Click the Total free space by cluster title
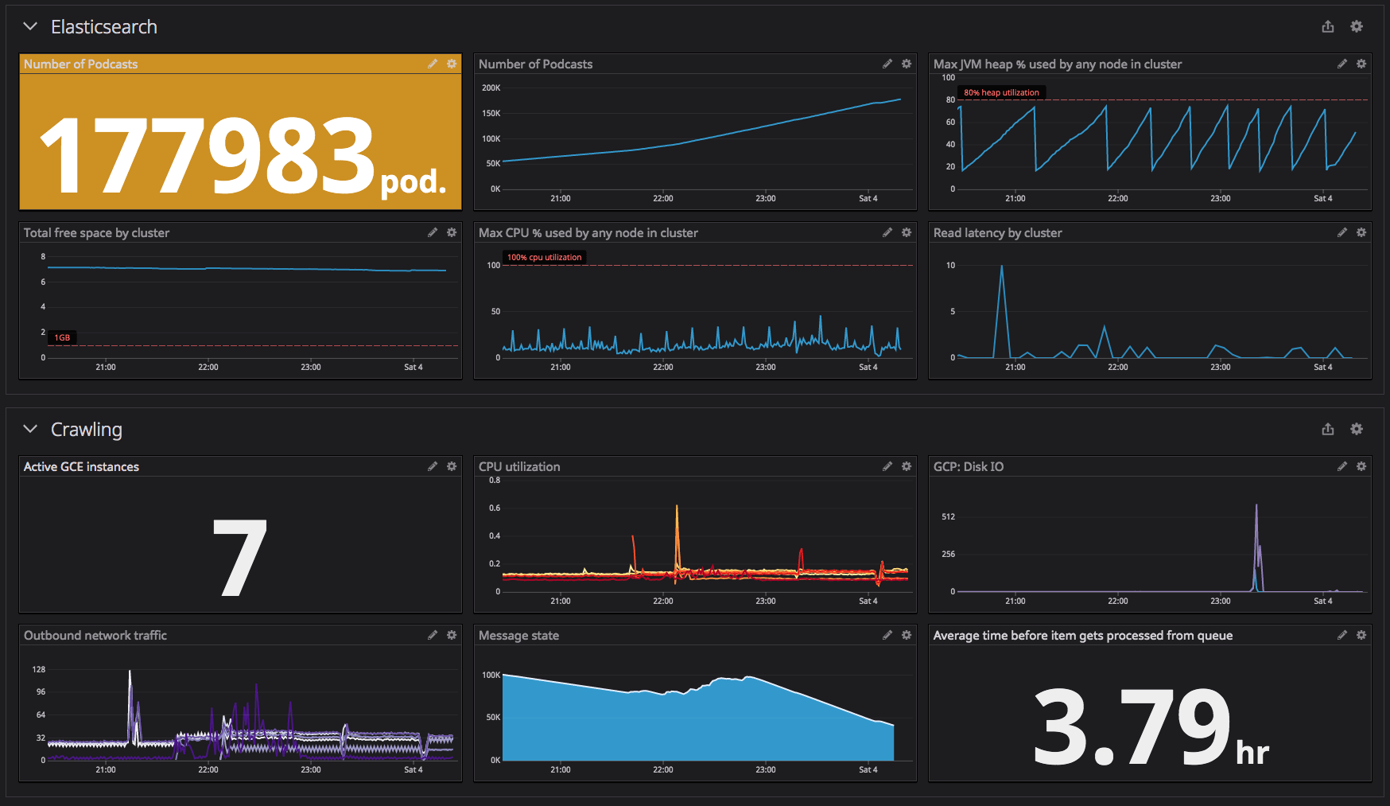The height and width of the screenshot is (806, 1390). (96, 232)
